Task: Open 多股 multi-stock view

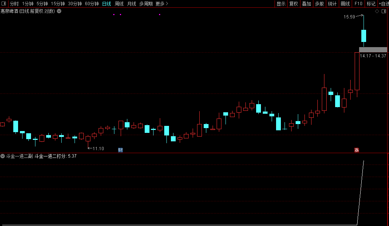Action: point(320,4)
